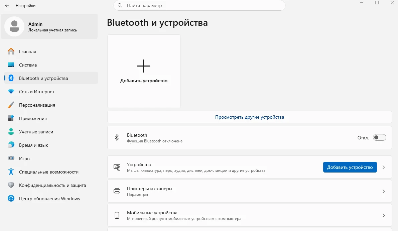Click the Мобильные устройства title text
The image size is (398, 231).
click(152, 213)
